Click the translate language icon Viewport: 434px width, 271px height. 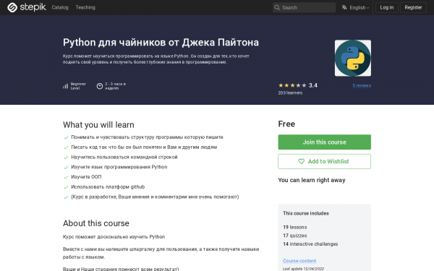[344, 7]
